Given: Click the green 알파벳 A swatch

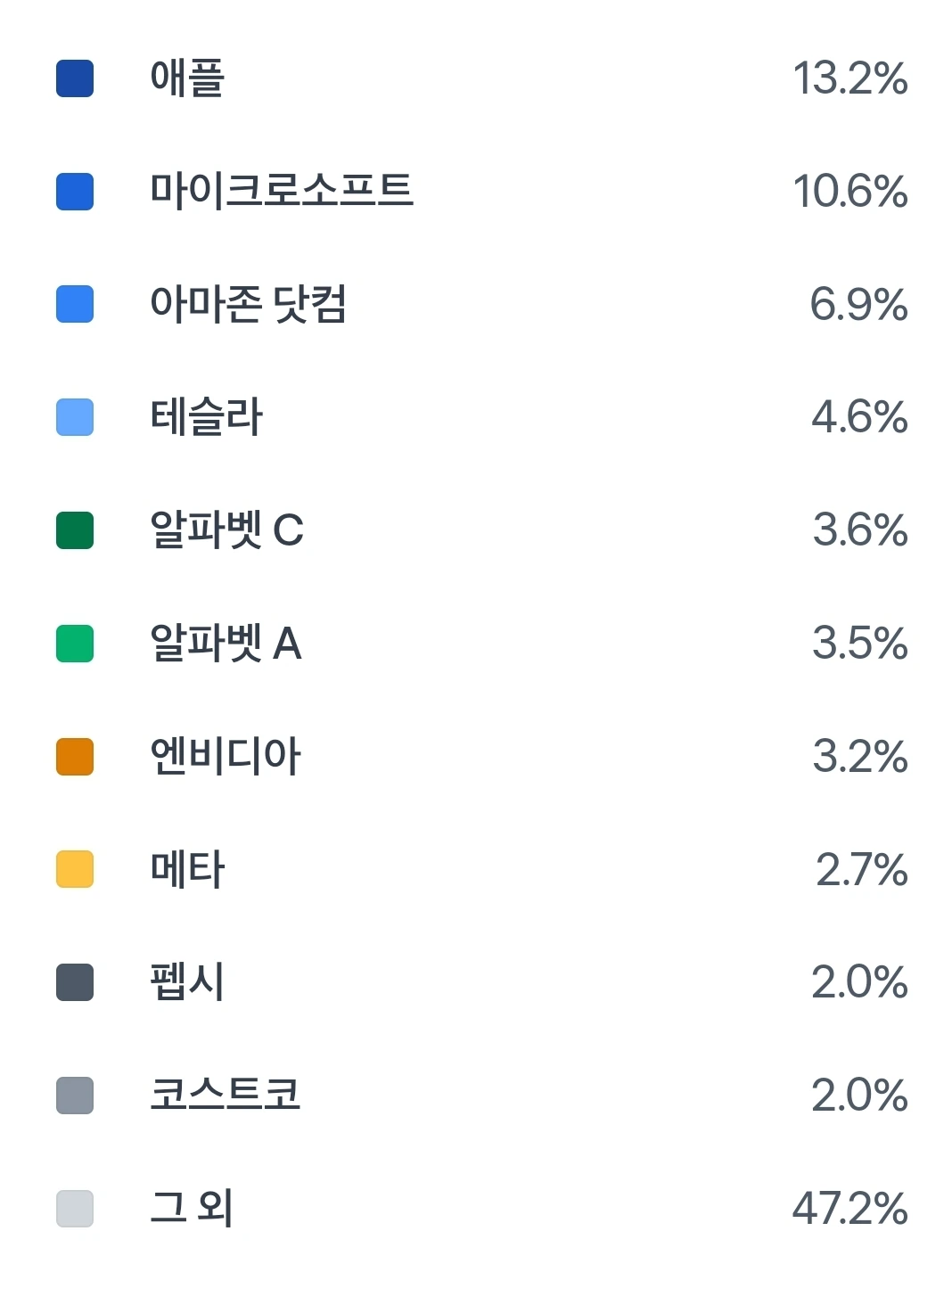Looking at the screenshot, I should coord(75,644).
